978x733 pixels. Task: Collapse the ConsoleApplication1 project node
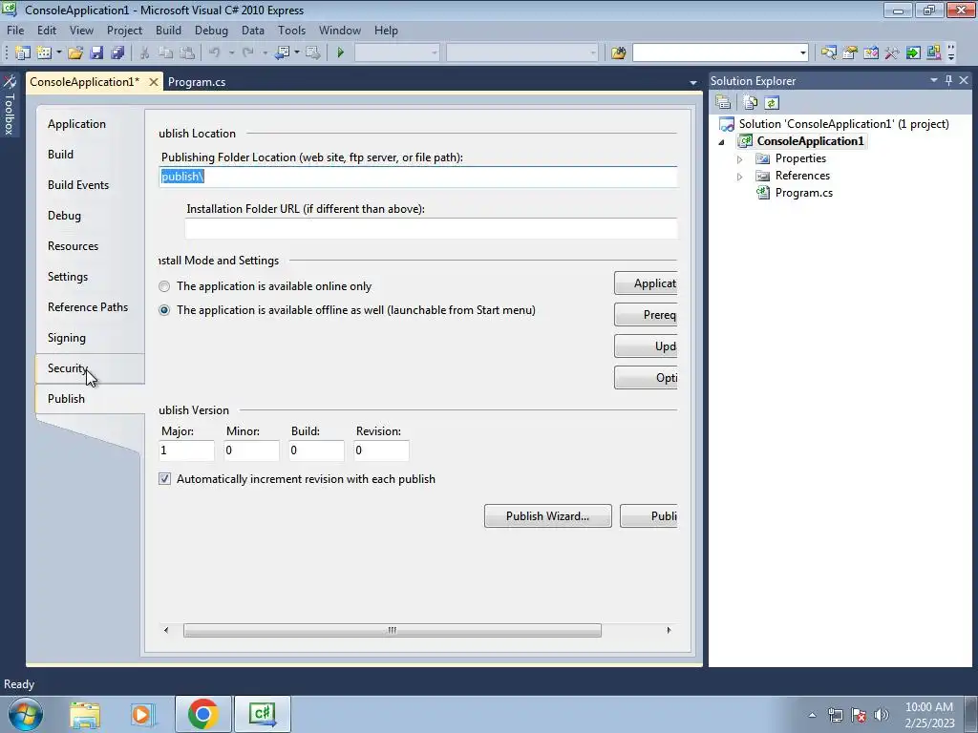point(722,141)
